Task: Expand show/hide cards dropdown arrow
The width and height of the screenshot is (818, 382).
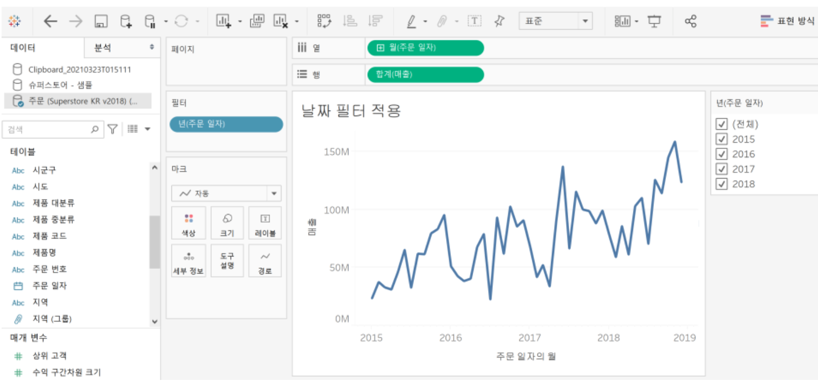Action: [637, 22]
